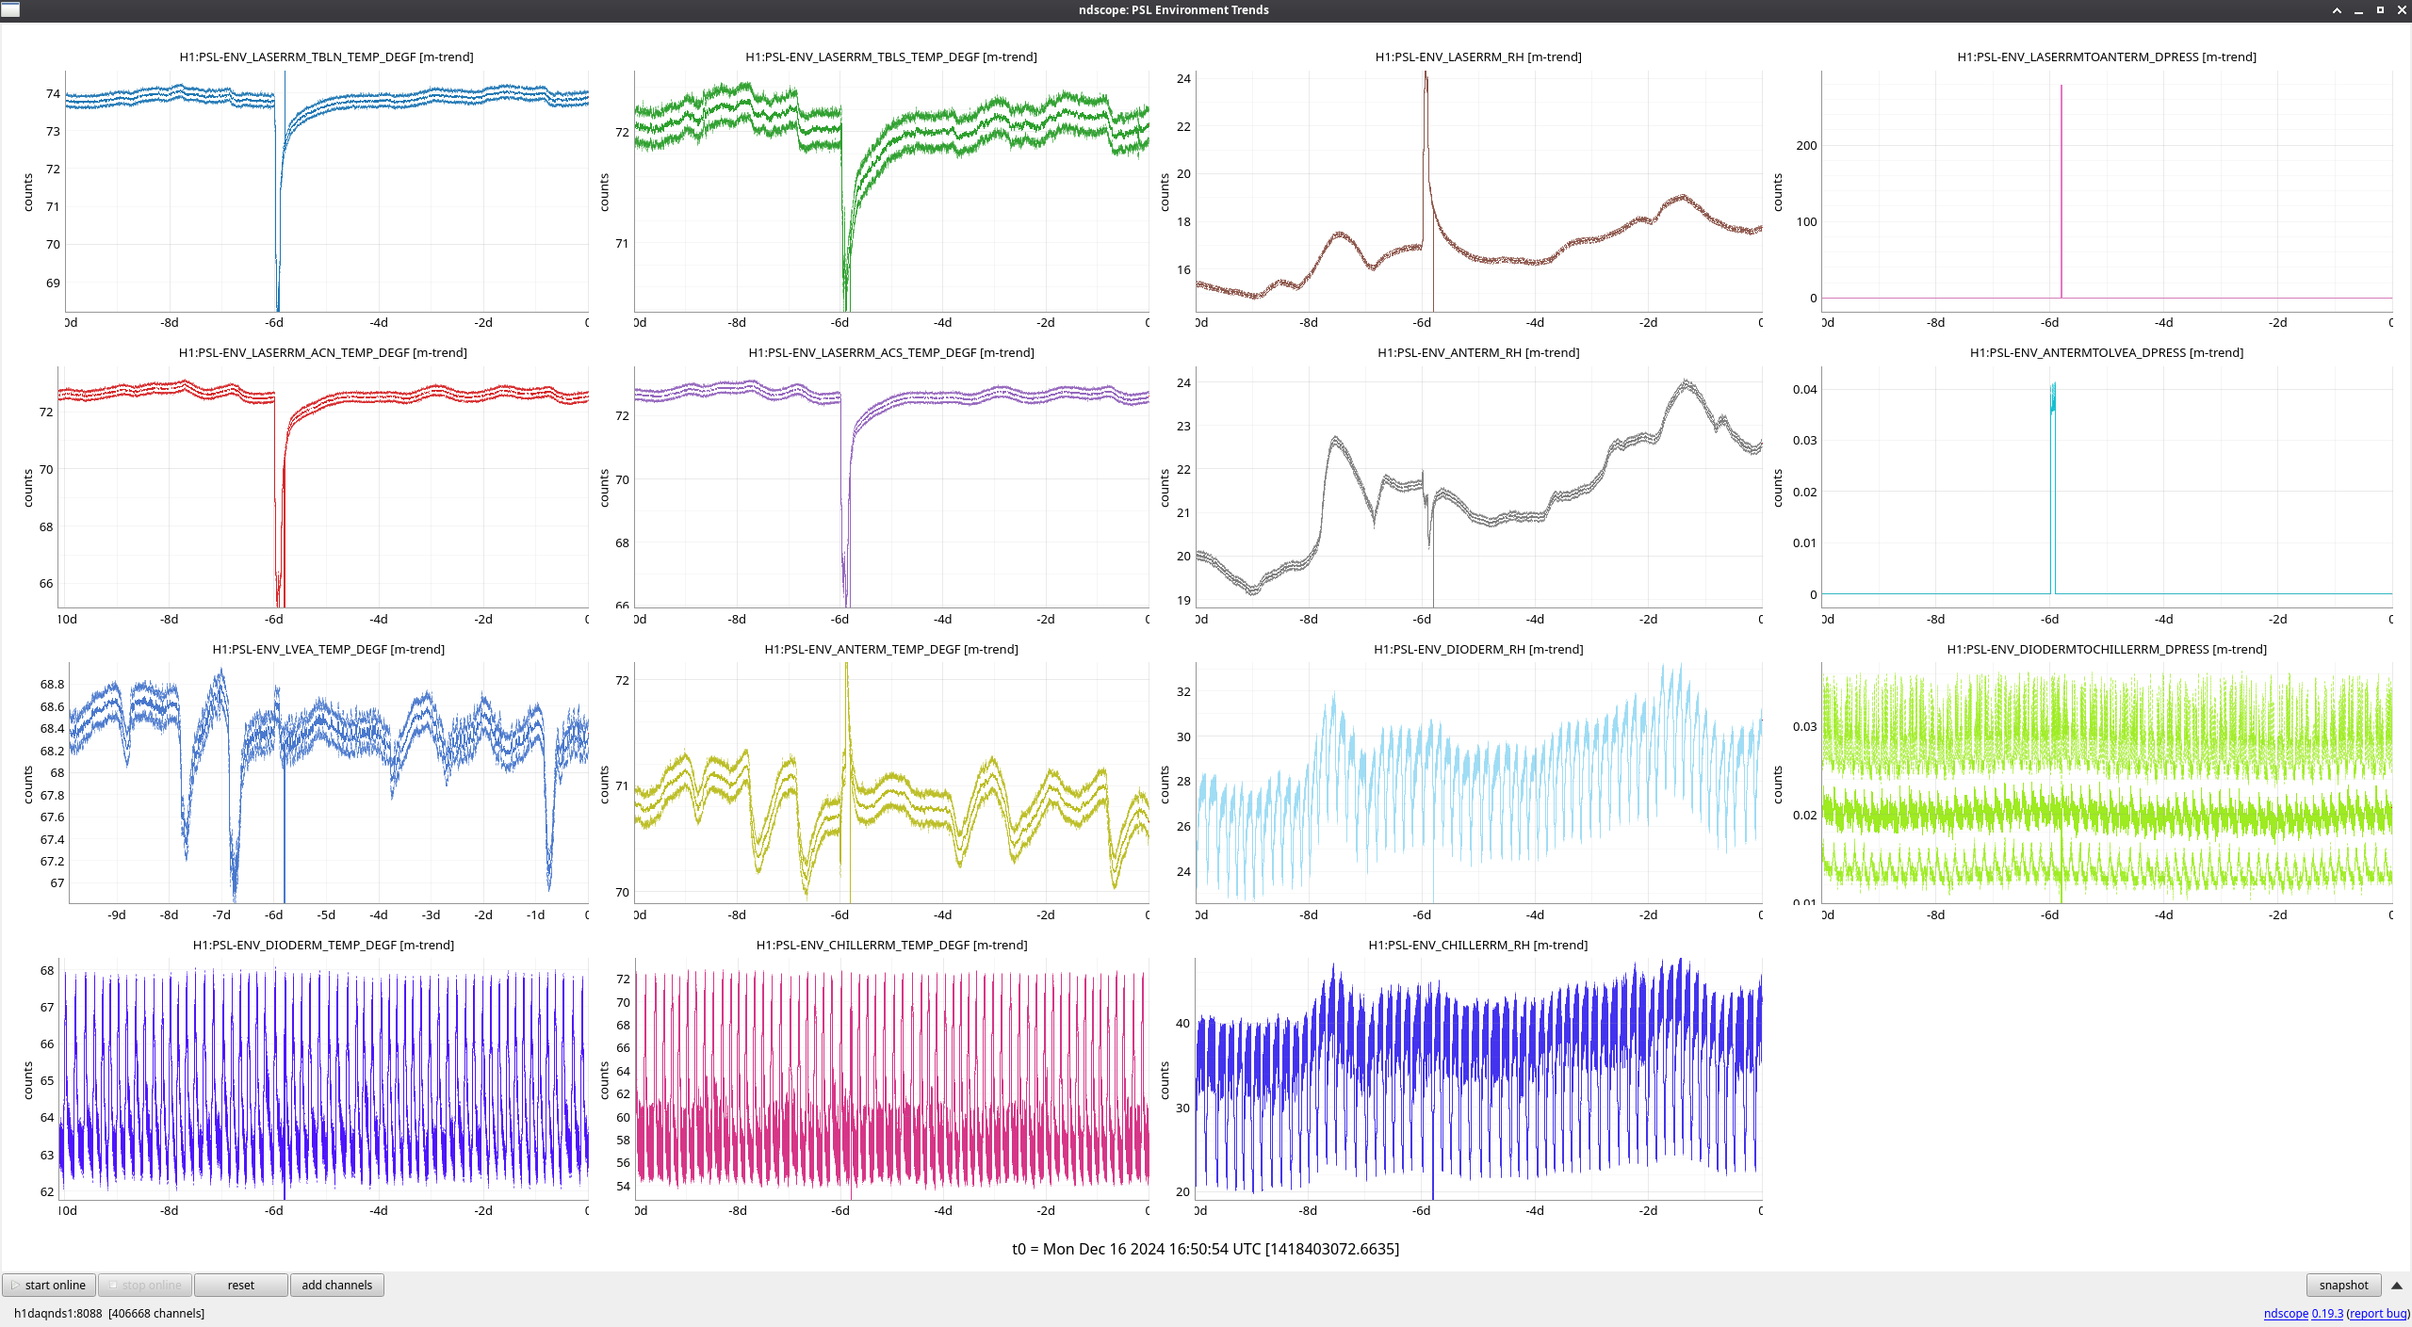Follow the report bug link
Viewport: 2412px width, 1327px height.
click(x=2377, y=1313)
